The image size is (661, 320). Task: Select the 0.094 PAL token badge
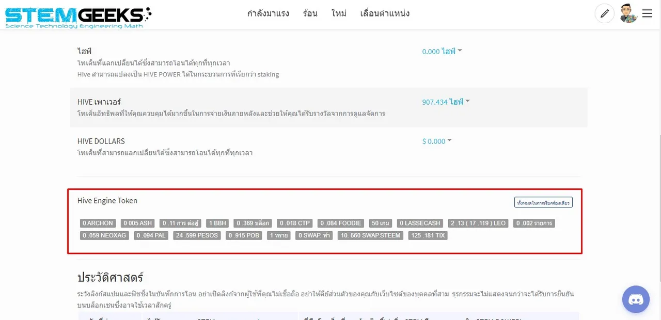pos(151,235)
